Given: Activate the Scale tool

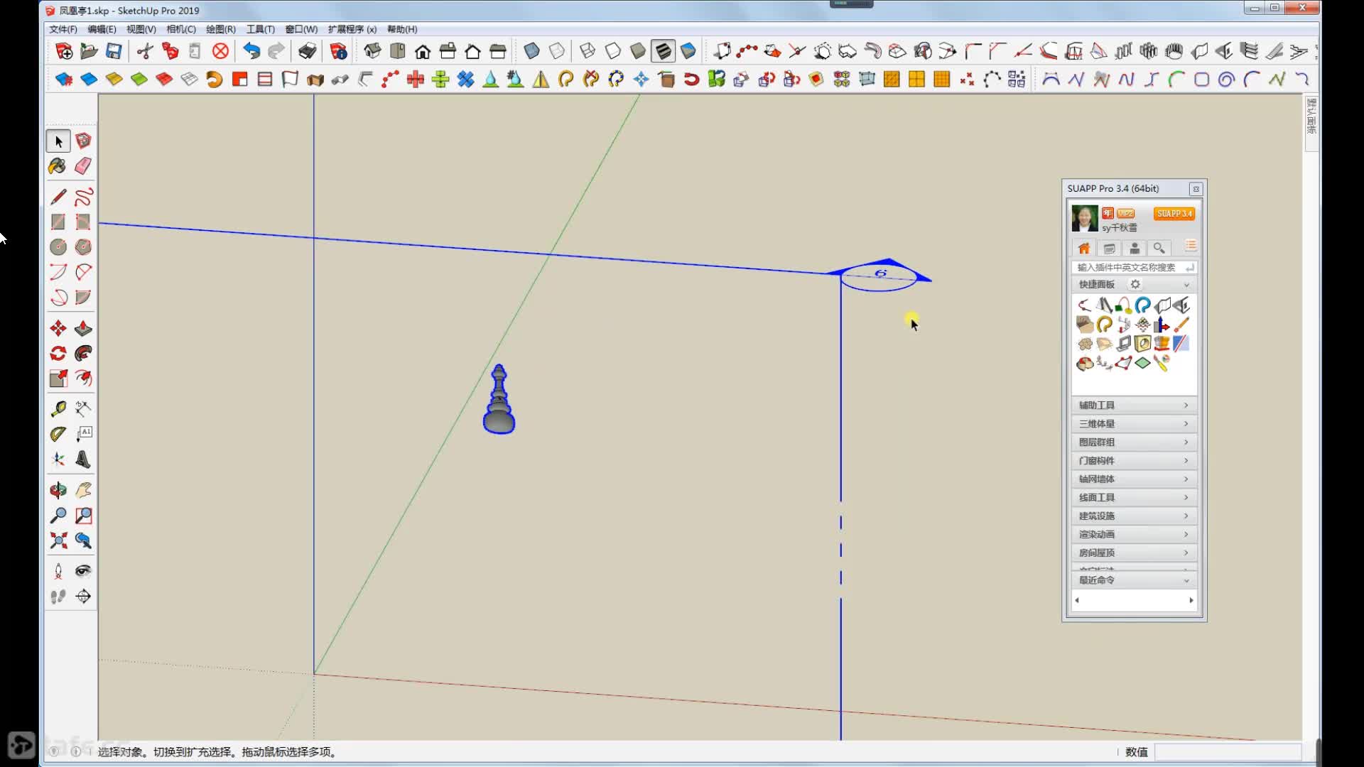Looking at the screenshot, I should (x=58, y=379).
